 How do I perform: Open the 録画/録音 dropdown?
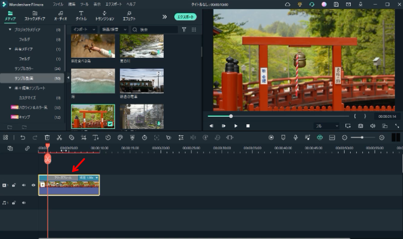[113, 30]
